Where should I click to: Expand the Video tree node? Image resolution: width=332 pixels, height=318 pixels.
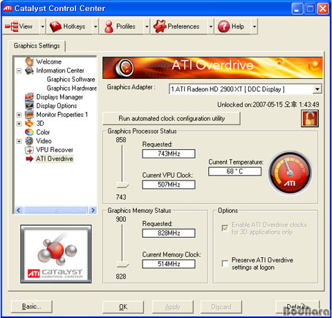click(x=19, y=141)
